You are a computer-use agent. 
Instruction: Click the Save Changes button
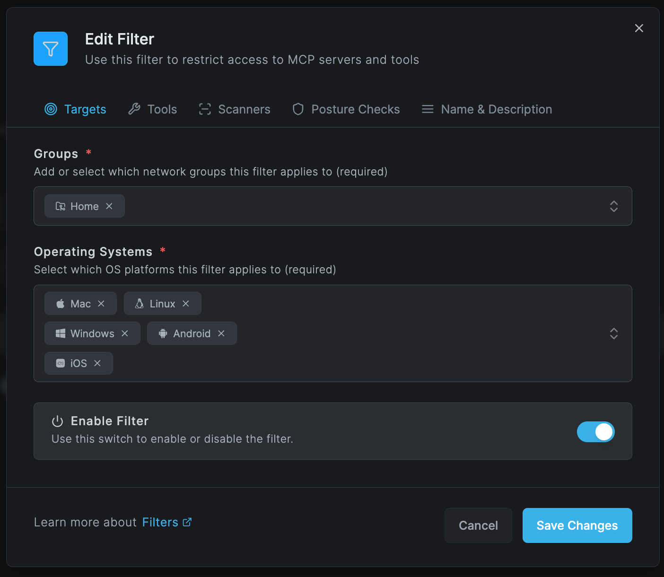coord(577,525)
